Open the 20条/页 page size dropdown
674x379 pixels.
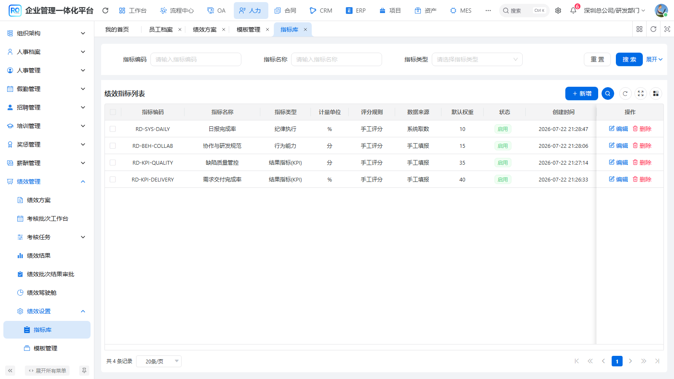pos(159,361)
